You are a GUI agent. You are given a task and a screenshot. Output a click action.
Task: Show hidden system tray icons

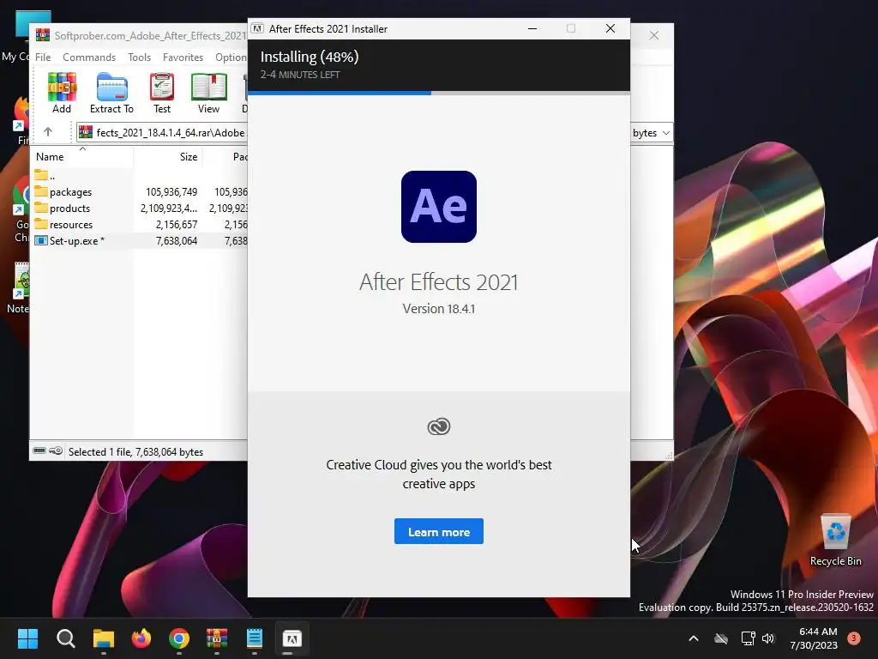click(693, 638)
